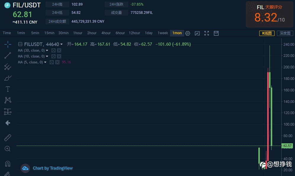Select the 4hour interval

point(106,33)
